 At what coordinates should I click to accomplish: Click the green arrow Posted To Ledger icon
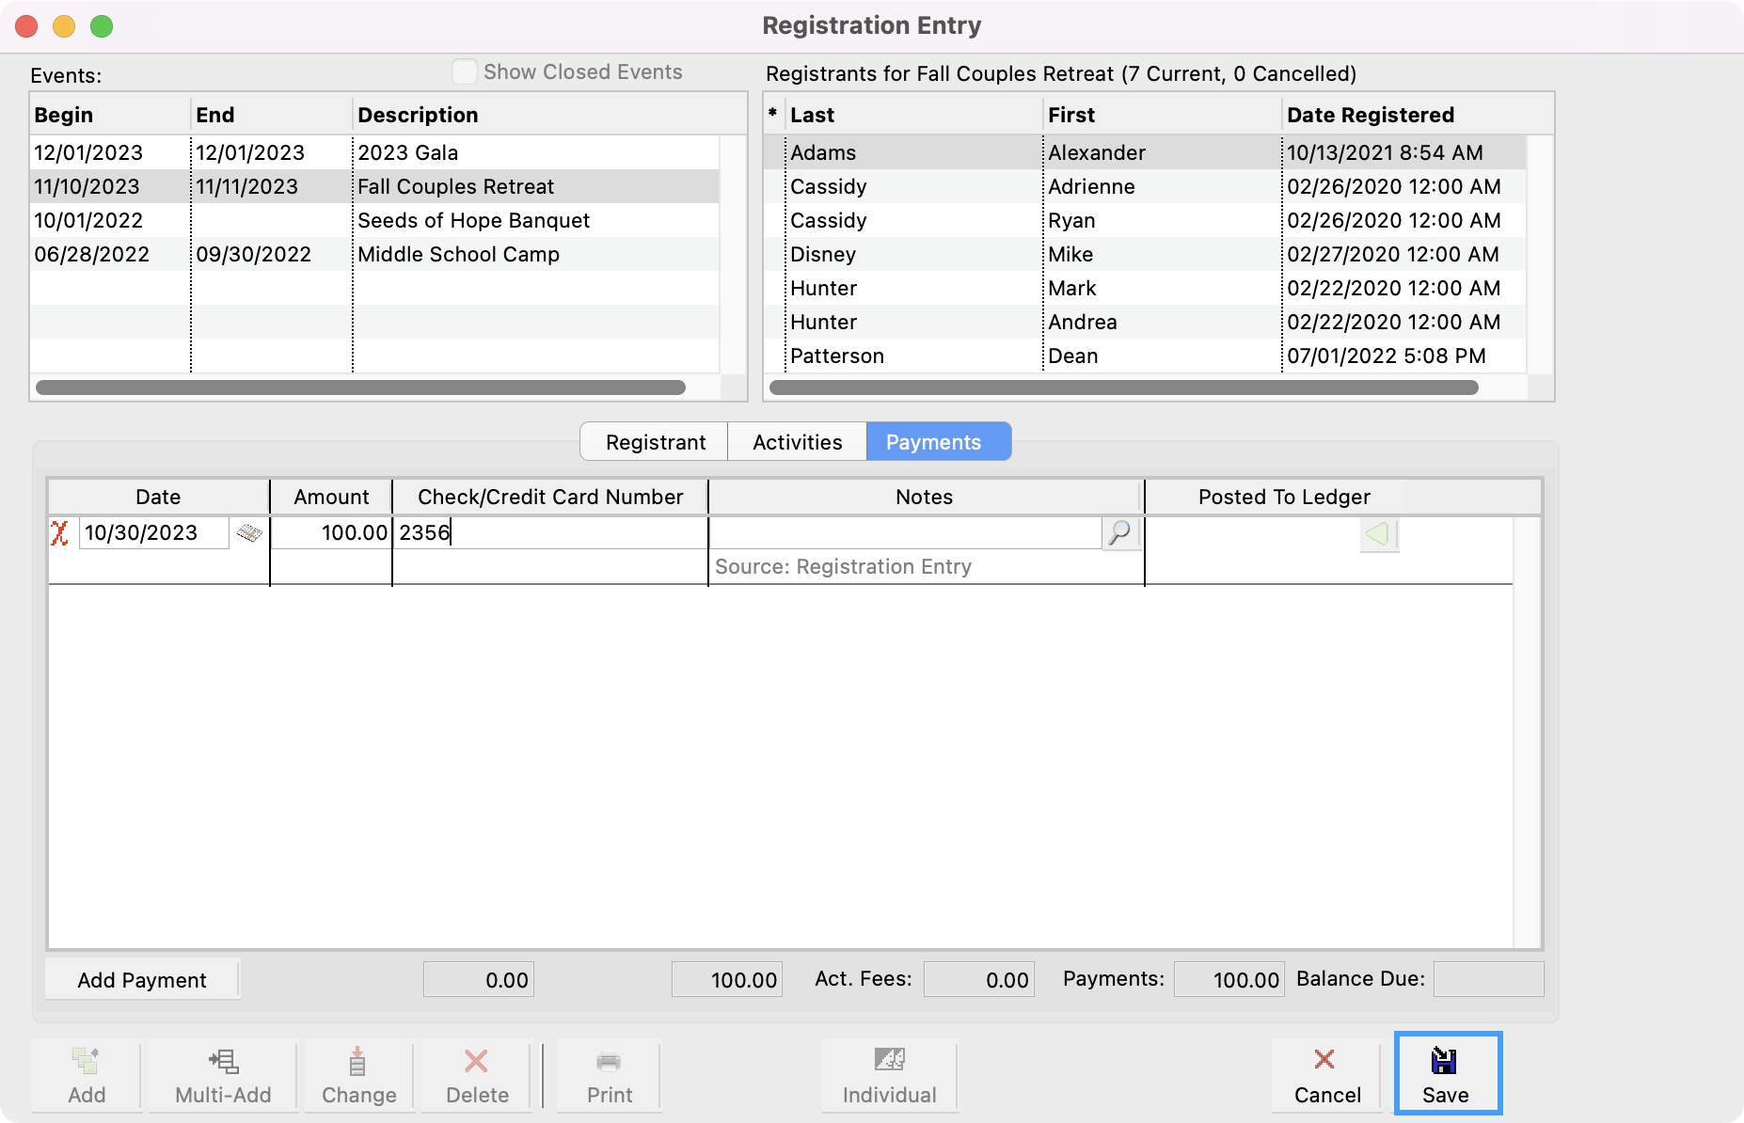[x=1378, y=534]
